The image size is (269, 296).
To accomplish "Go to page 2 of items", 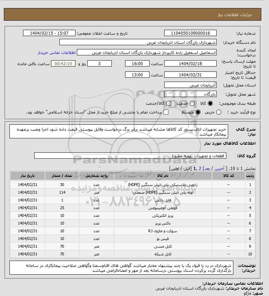I will 200,168.
